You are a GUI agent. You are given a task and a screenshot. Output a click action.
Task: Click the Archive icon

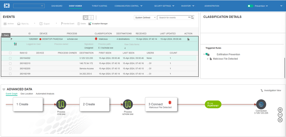[x=5, y=24]
